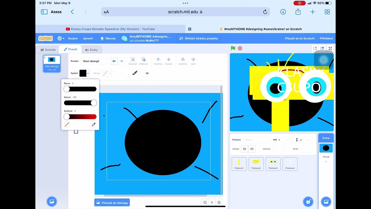Image resolution: width=371 pixels, height=209 pixels.
Task: Switch to the Scénáře tab
Action: pos(48,50)
